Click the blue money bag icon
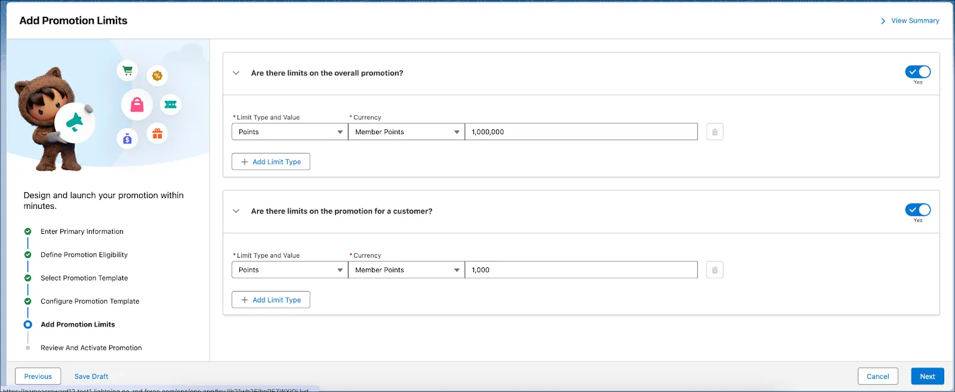Image resolution: width=955 pixels, height=392 pixels. (x=127, y=139)
